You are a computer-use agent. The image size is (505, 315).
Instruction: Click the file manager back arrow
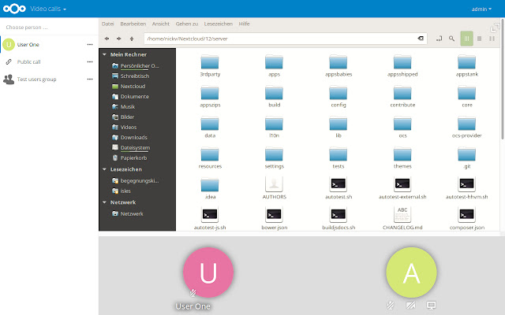point(107,38)
